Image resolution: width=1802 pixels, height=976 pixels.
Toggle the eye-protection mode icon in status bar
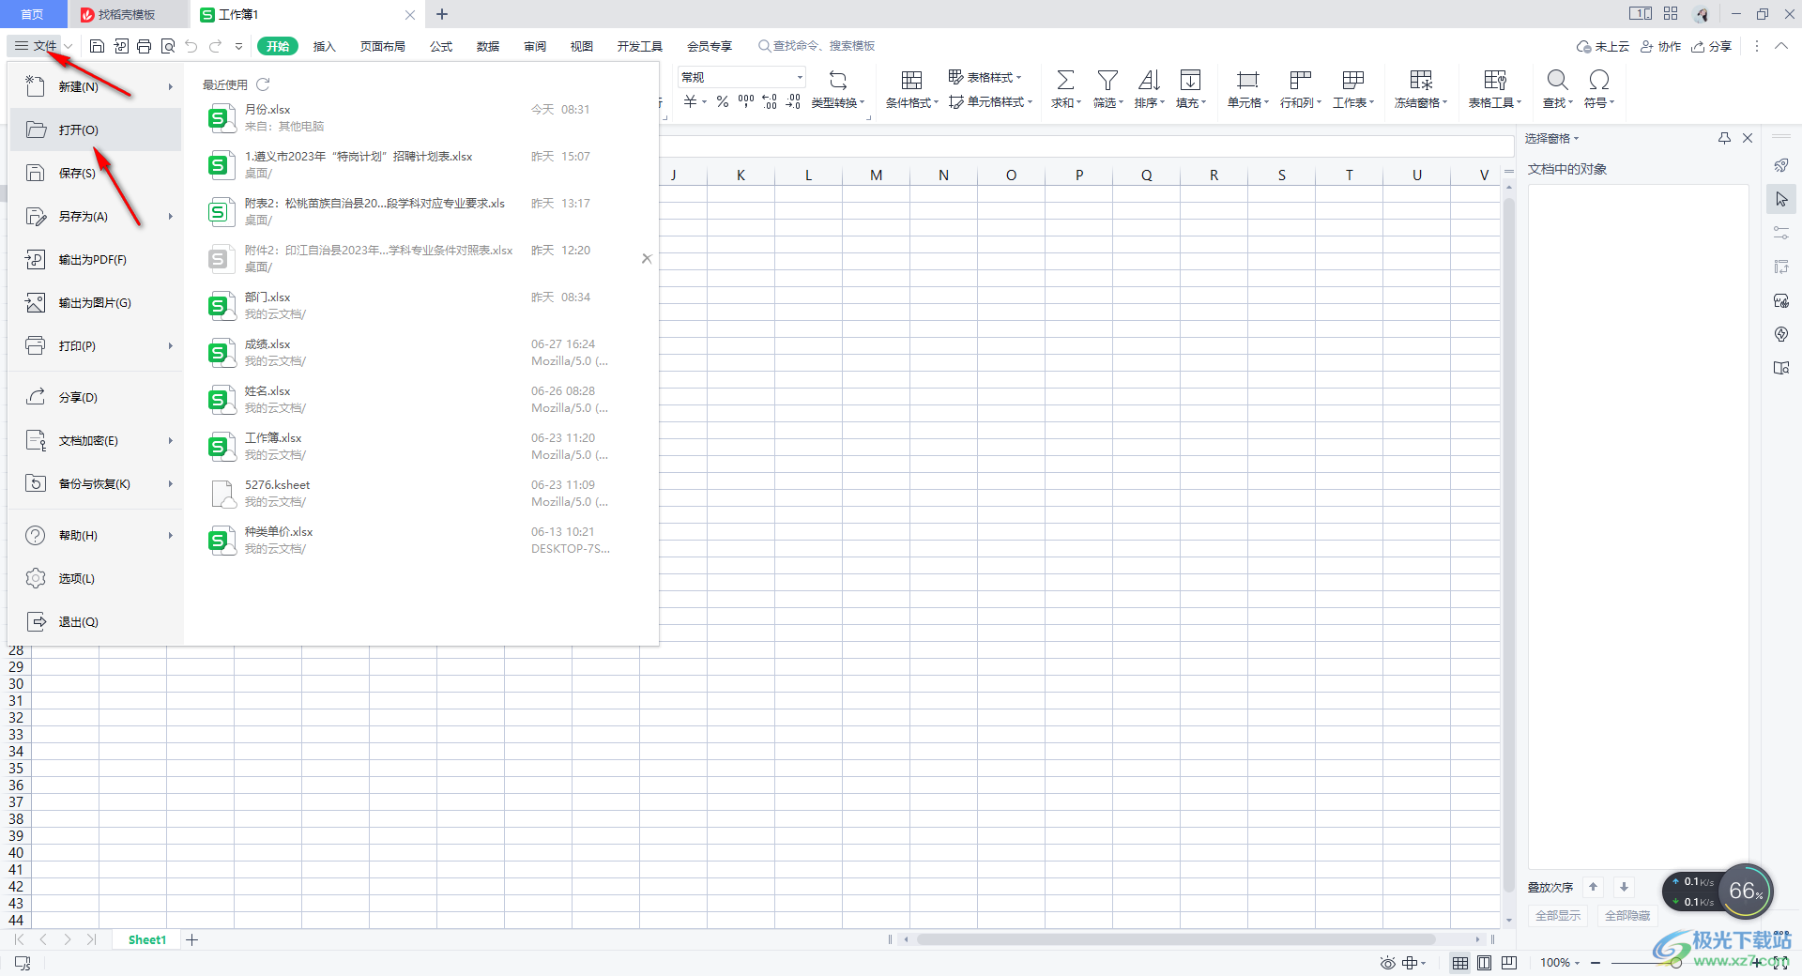[1388, 963]
